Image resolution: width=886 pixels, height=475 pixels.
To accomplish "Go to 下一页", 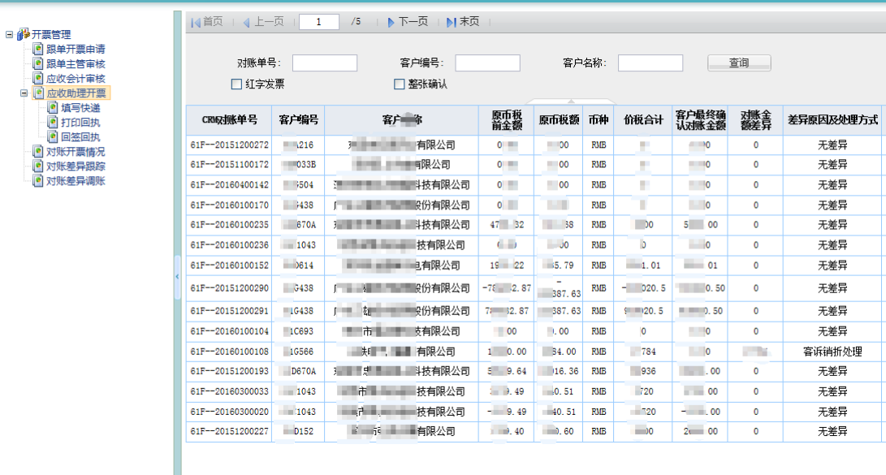I will tap(413, 21).
